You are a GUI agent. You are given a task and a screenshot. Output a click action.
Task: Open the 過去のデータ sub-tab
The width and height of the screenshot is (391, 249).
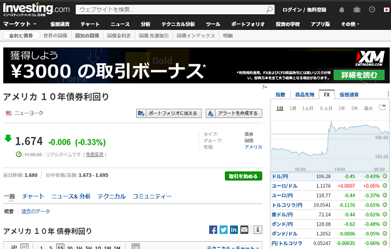point(35,212)
